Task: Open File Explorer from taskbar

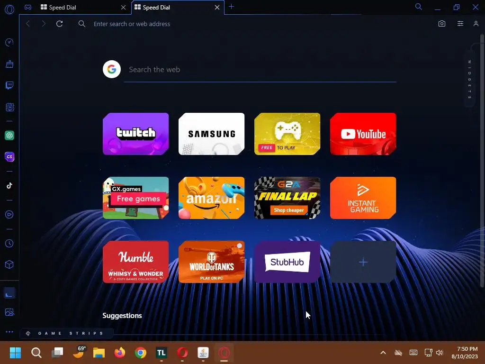Action: click(x=99, y=353)
